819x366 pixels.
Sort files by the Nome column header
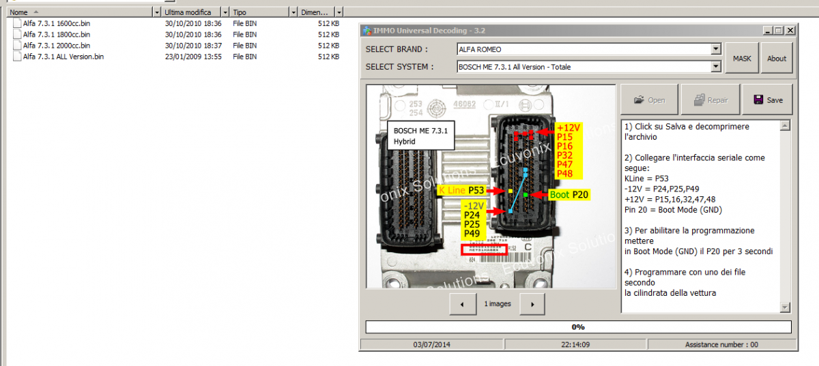click(81, 12)
